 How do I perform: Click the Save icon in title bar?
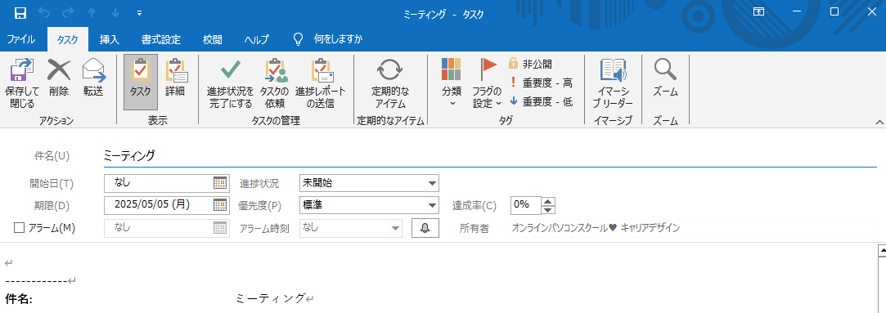pyautogui.click(x=20, y=12)
